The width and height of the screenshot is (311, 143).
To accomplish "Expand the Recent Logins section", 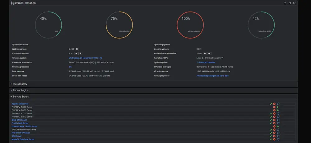I will [x=20, y=90].
